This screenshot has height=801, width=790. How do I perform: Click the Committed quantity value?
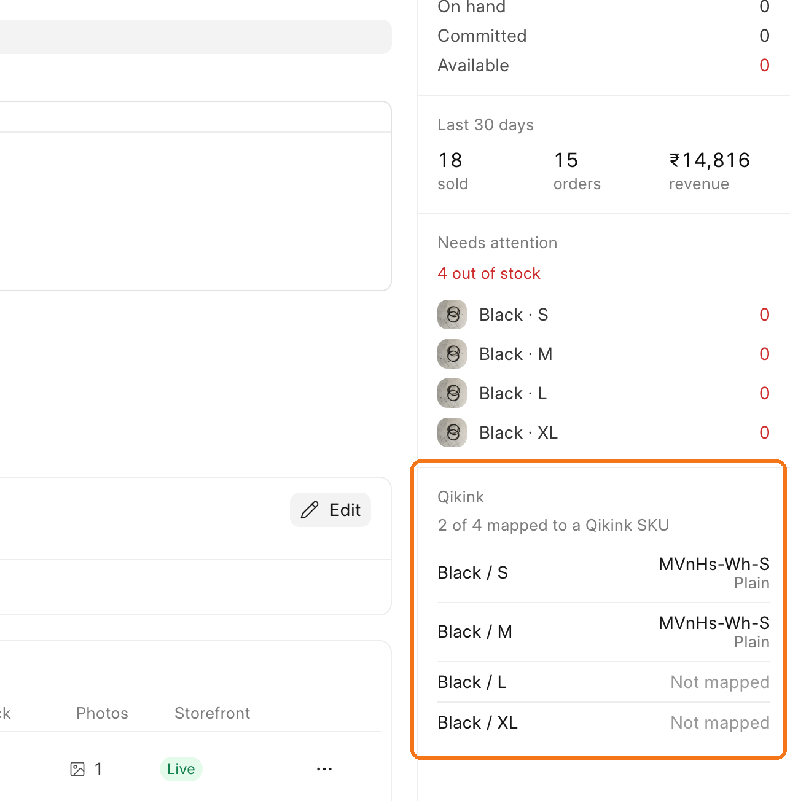point(764,36)
